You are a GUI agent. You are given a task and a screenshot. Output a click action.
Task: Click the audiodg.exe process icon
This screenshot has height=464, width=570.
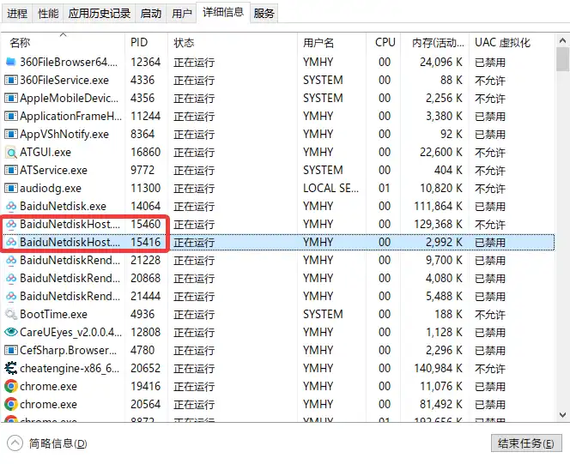click(x=11, y=188)
